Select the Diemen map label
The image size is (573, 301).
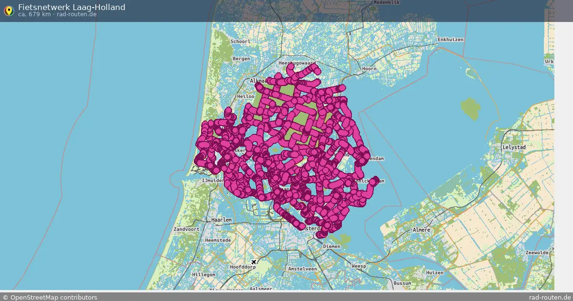[x=331, y=247]
